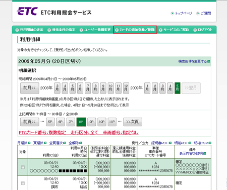Check the 調布 row 対象 checkbox
The width and height of the screenshot is (227, 190).
click(23, 183)
